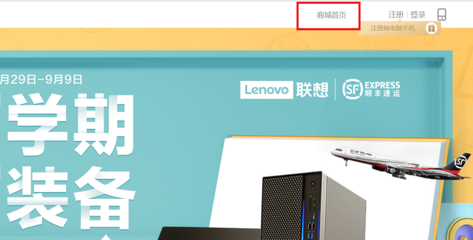Click the 联想 brand text

[x=312, y=90]
